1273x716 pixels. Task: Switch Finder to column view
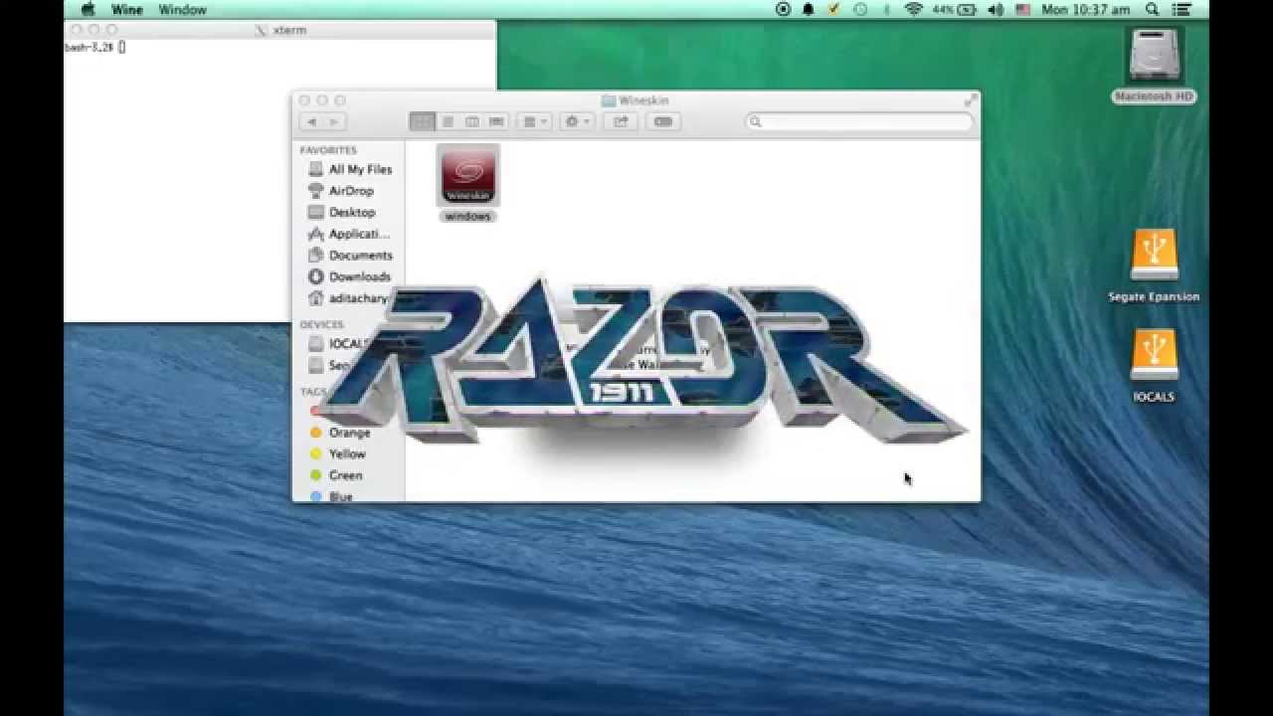(472, 121)
